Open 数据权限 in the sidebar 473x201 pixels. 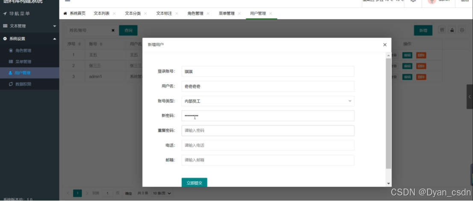click(x=30, y=84)
